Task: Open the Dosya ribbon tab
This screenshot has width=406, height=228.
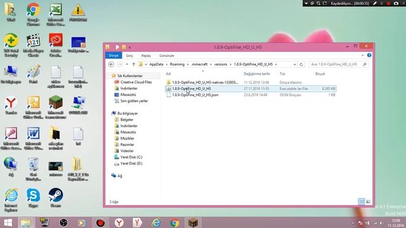Action: [114, 55]
